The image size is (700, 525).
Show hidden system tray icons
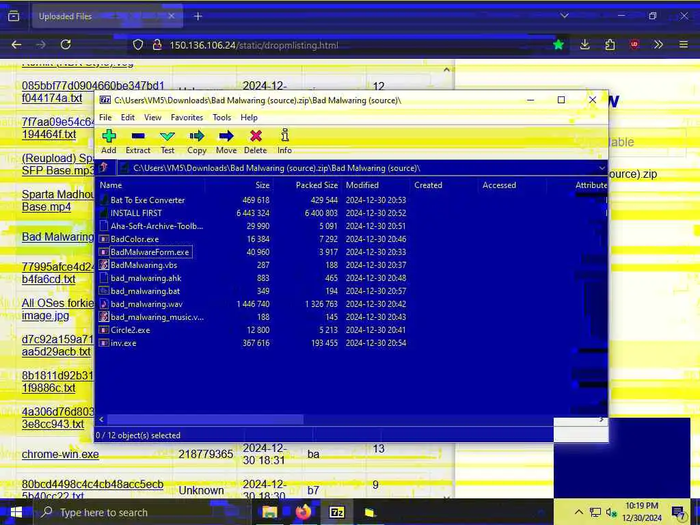tap(578, 513)
